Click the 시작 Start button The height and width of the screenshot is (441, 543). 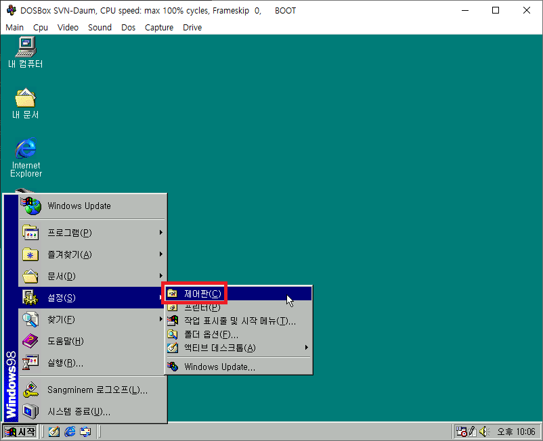[20, 432]
